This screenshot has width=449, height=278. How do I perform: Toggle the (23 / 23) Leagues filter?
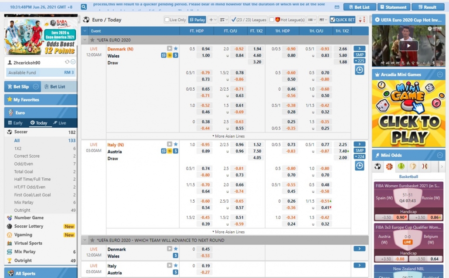coord(248,20)
